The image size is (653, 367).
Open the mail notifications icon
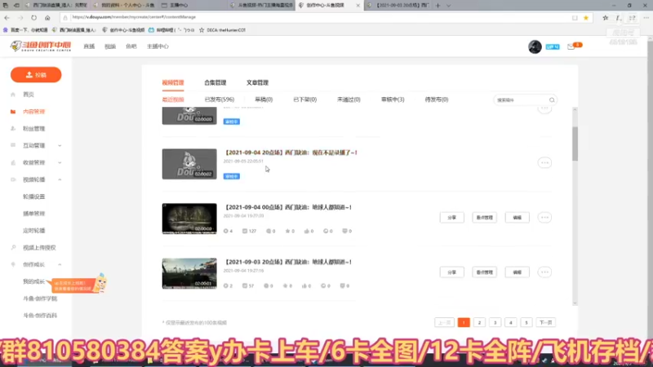click(571, 47)
